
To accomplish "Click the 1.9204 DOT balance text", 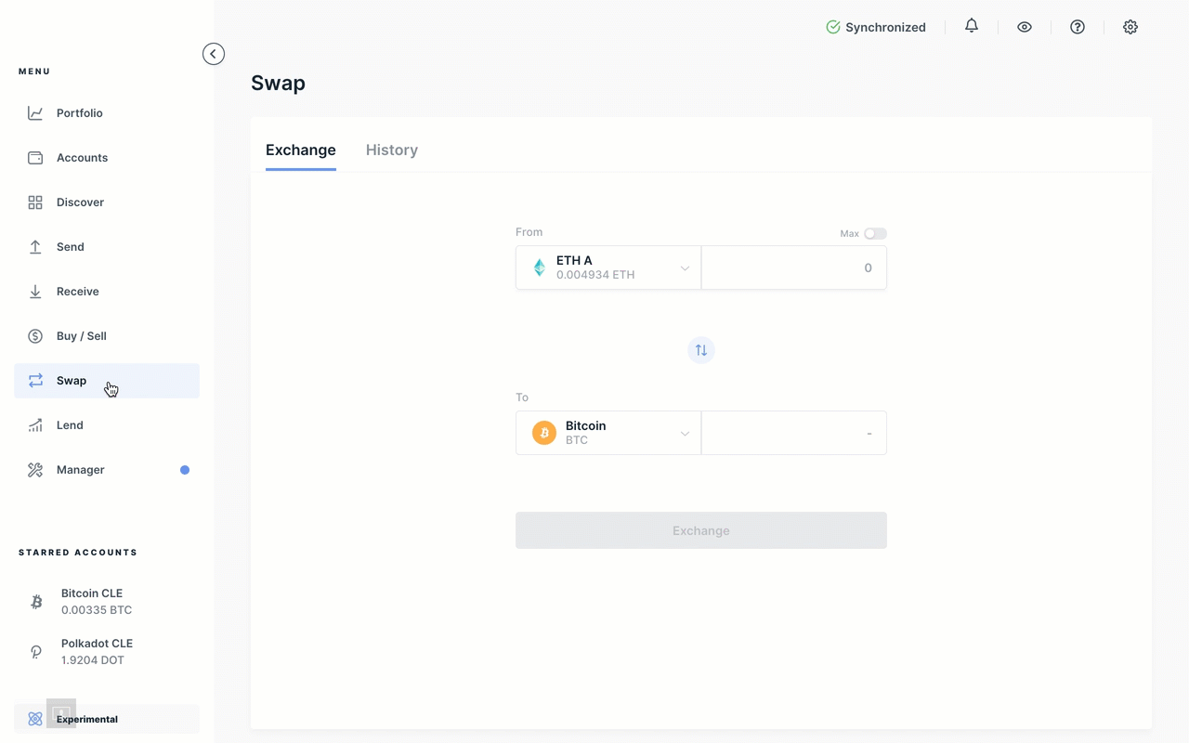I will (93, 660).
